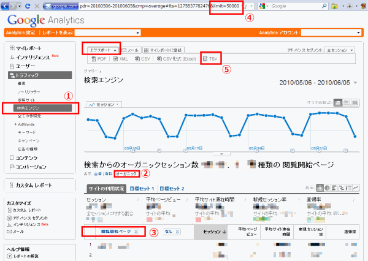
Task: Open the ユーザー section in sidebar
Action: (23, 66)
